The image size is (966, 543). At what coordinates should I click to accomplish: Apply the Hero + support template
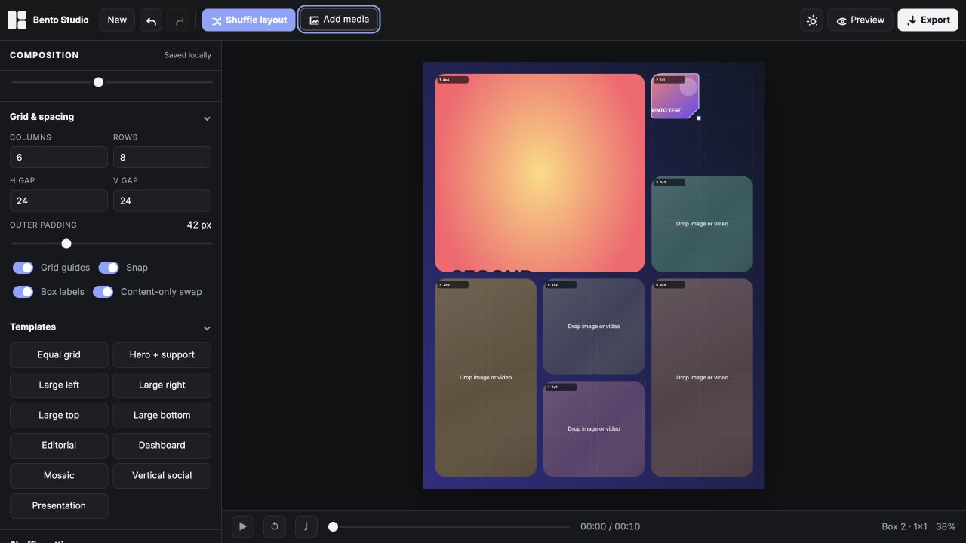point(162,355)
